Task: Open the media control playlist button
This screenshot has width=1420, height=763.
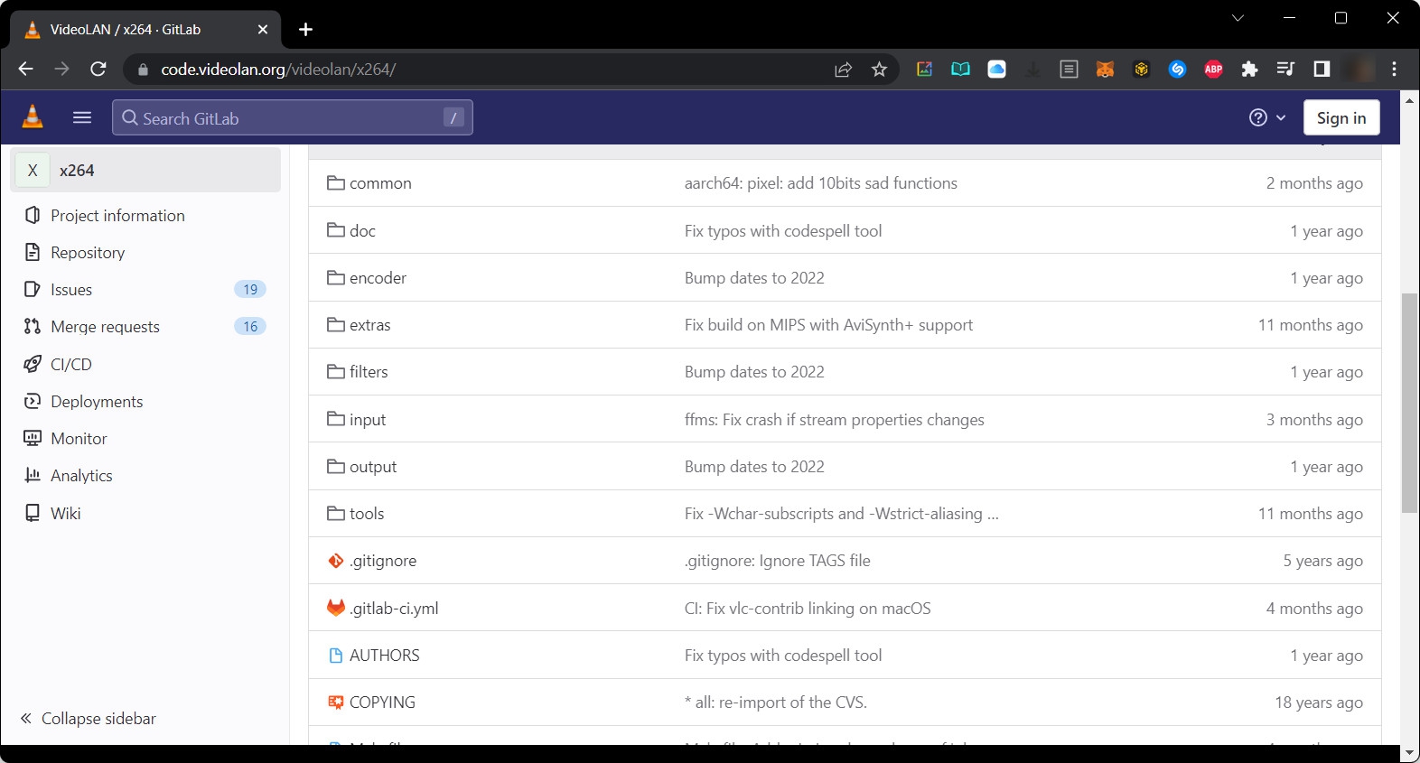Action: (1285, 70)
